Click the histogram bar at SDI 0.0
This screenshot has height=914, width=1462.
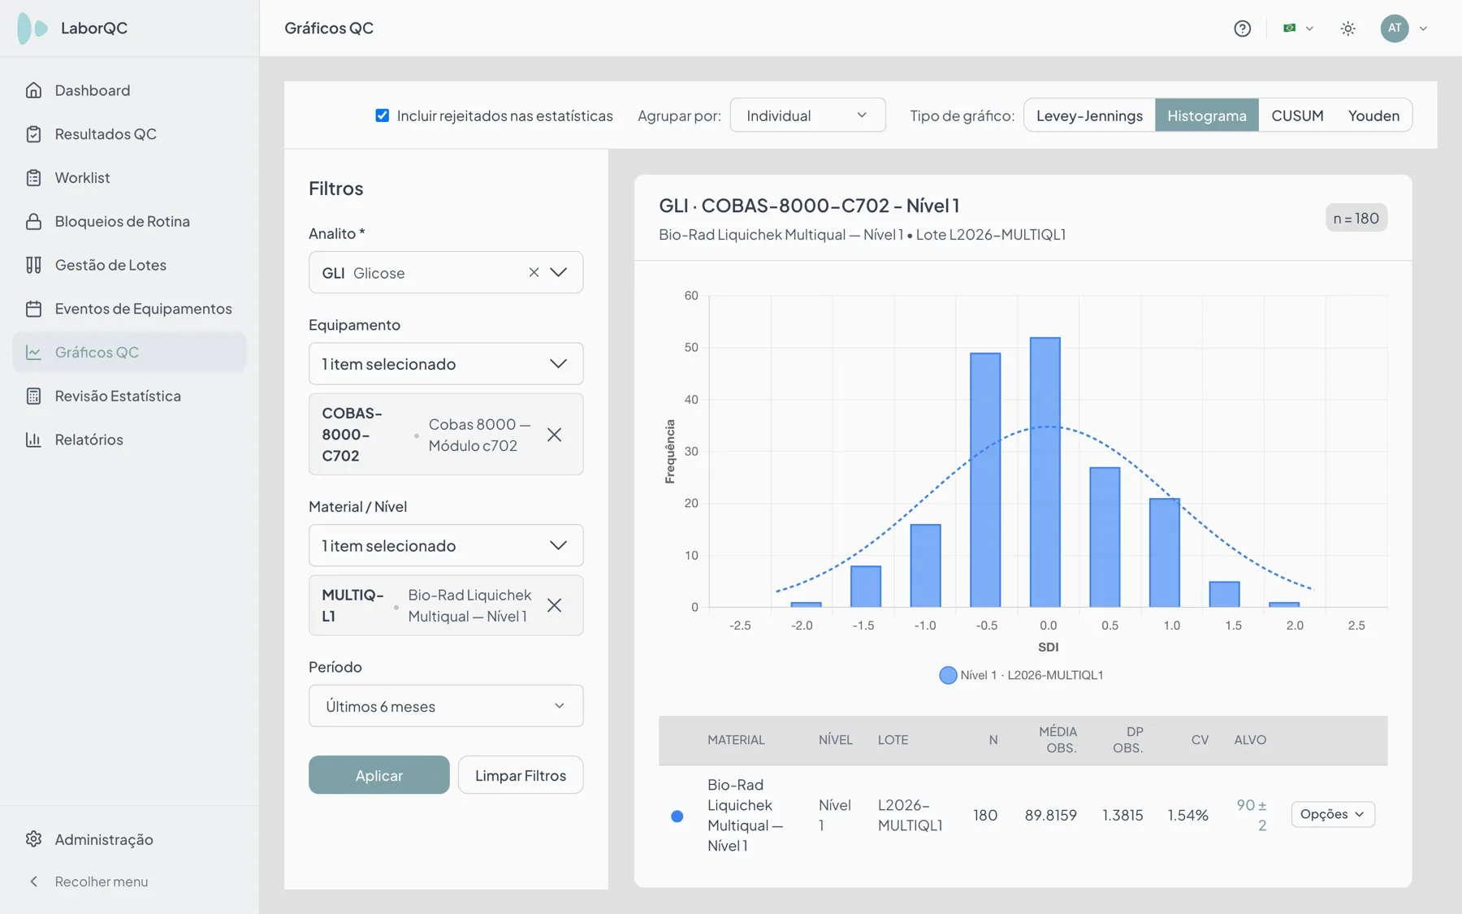1045,472
